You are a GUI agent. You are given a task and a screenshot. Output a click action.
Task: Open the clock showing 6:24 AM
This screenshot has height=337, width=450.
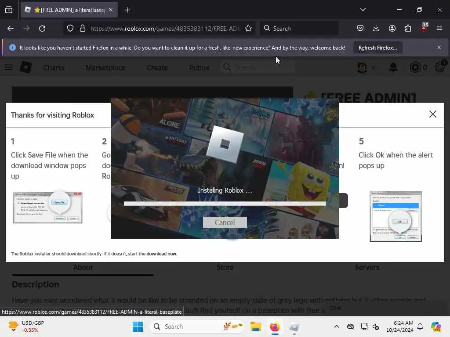tap(400, 326)
